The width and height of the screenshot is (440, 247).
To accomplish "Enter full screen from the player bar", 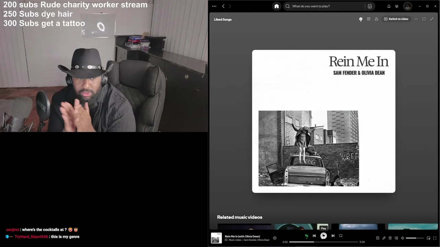I will point(435,238).
